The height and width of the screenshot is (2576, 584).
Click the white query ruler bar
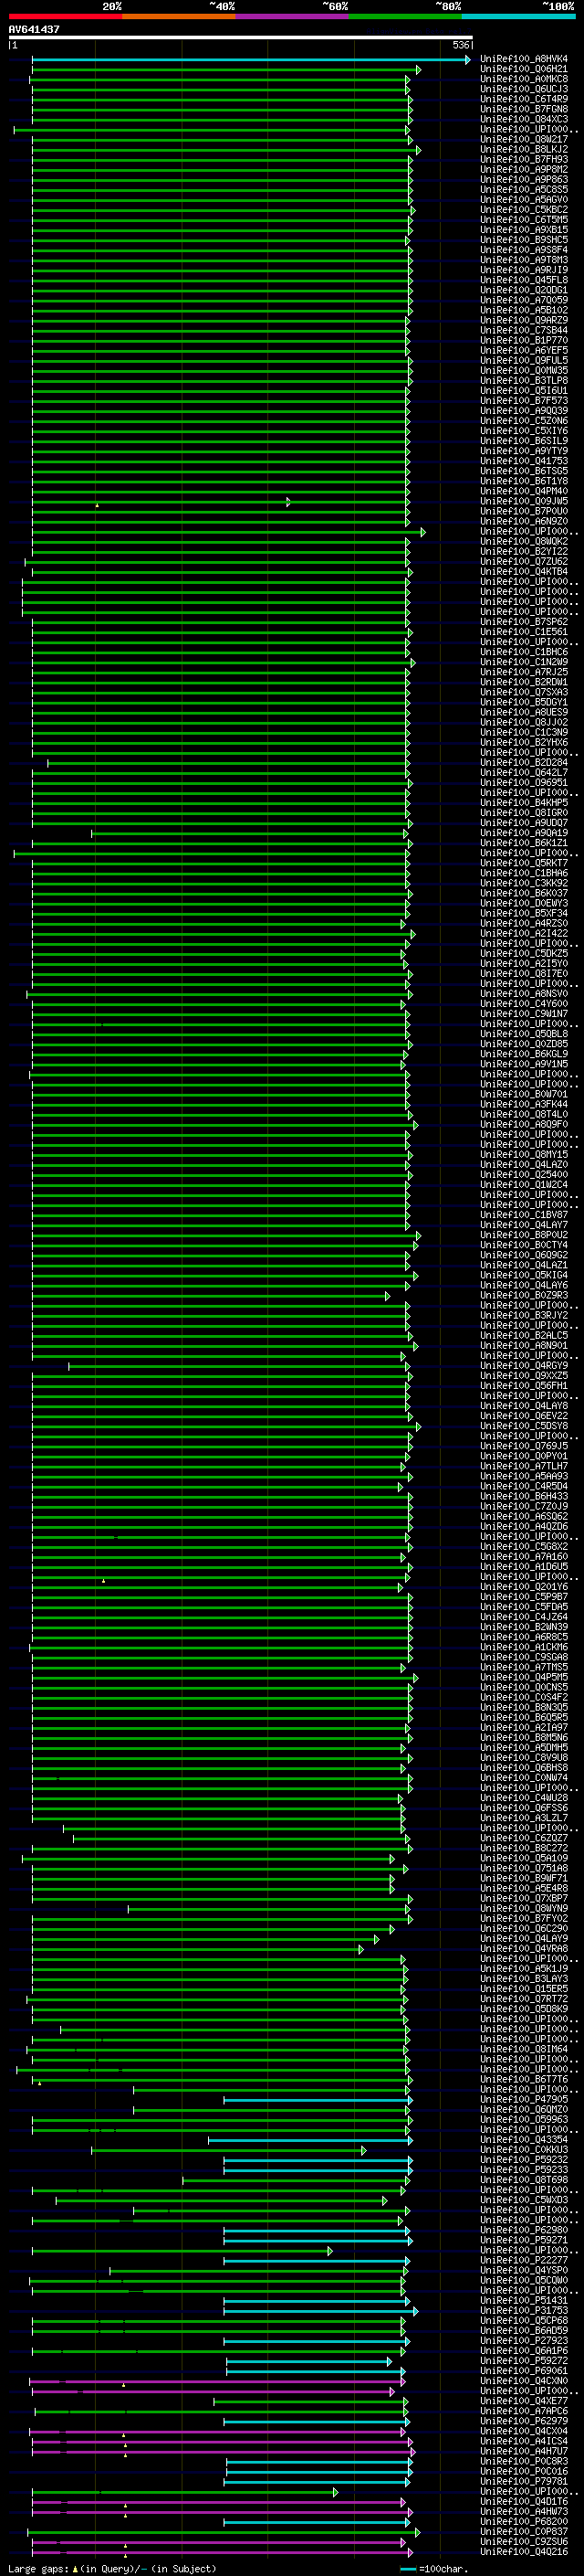coord(240,38)
